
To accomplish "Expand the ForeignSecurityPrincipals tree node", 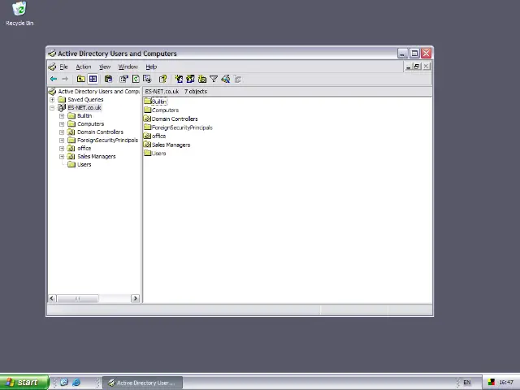I will tap(62, 141).
